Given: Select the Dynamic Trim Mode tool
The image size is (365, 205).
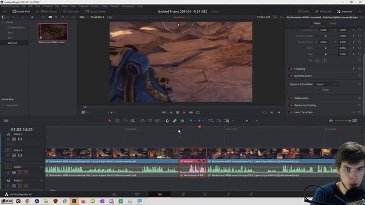Looking at the screenshot, I should 125,121.
